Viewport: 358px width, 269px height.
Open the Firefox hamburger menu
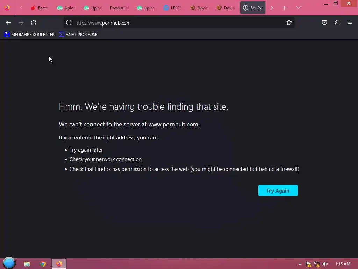click(350, 22)
